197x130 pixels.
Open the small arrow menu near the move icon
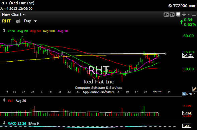point(189,15)
